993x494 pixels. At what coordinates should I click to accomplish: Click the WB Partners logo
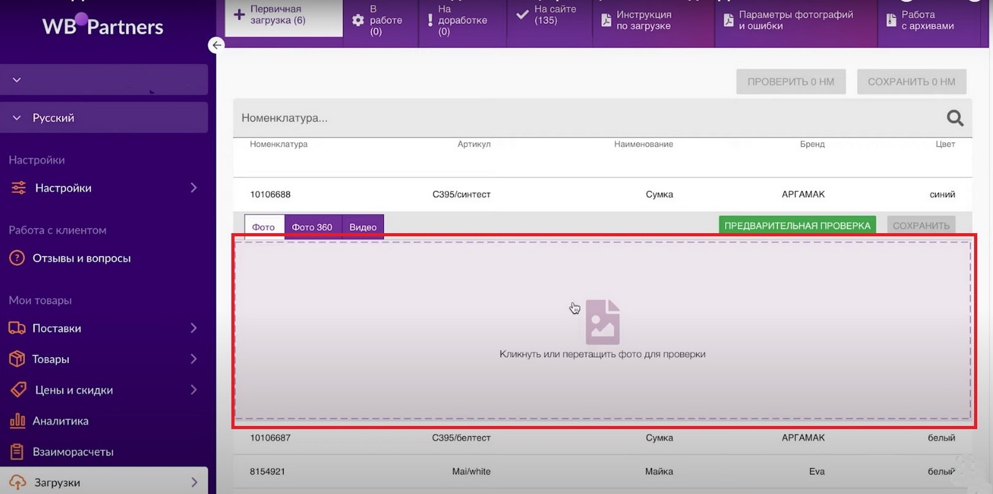click(x=103, y=25)
